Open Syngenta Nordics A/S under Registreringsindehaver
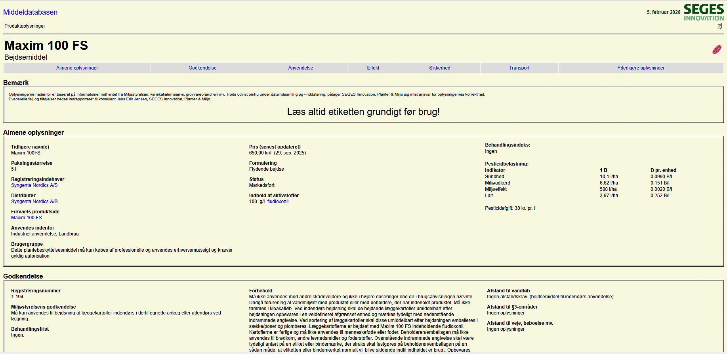 [x=34, y=185]
